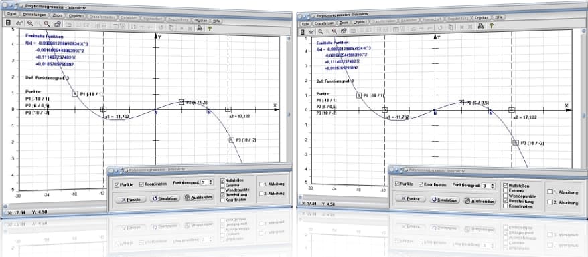Click zero marker x2 = 17,122 on right graph
588x257 pixels.
(x=512, y=110)
